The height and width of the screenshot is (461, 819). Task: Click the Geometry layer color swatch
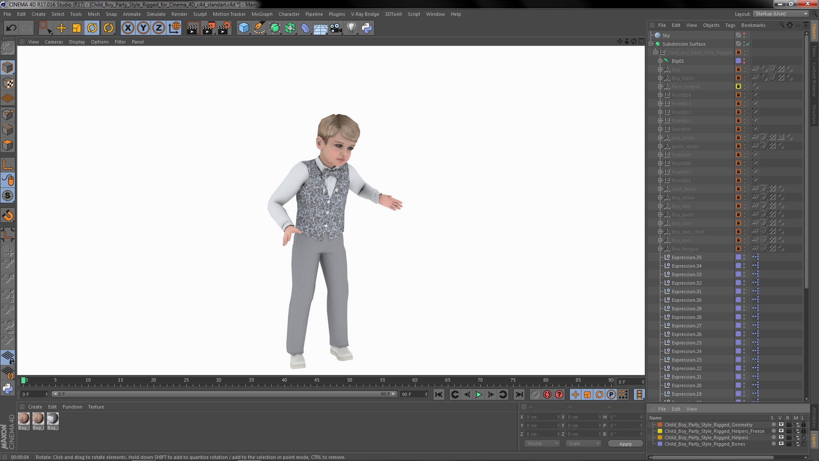(x=660, y=425)
